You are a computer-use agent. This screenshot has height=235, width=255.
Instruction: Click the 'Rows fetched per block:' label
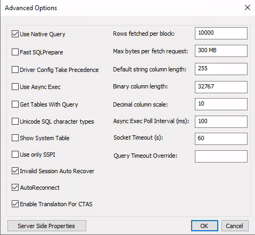(144, 34)
